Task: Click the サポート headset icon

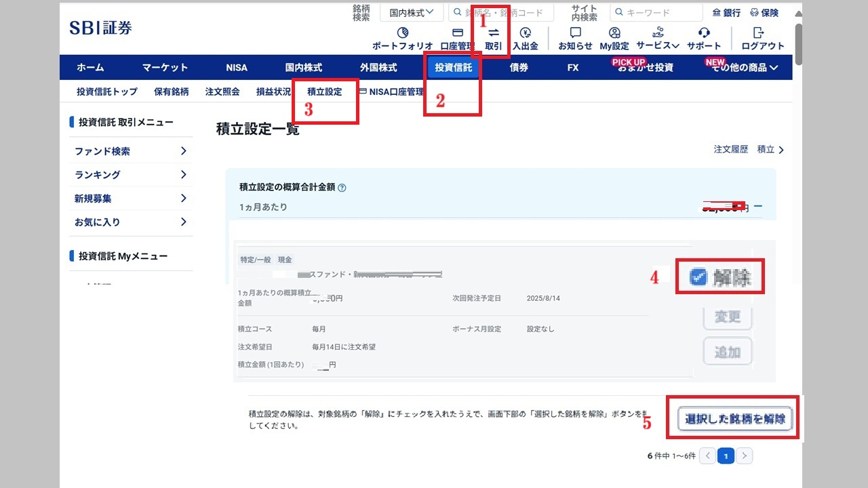Action: coord(704,33)
